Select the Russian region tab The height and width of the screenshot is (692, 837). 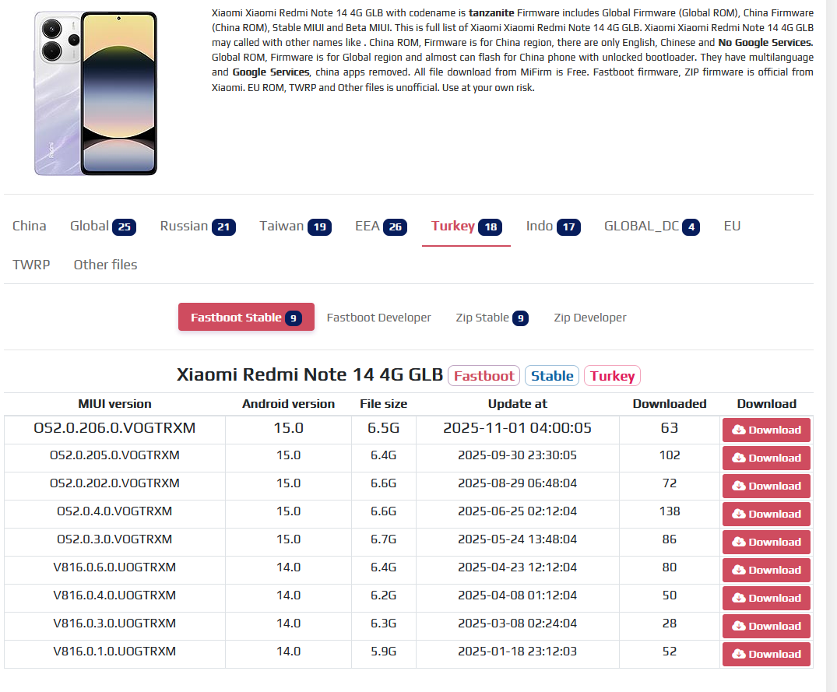click(x=197, y=227)
